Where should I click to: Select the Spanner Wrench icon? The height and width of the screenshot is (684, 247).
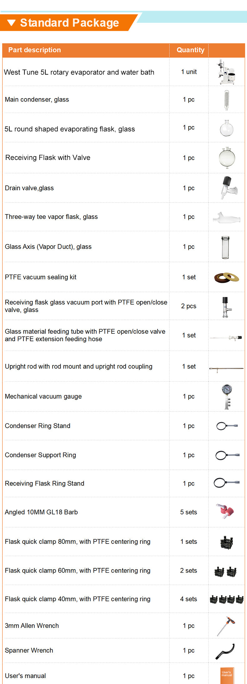[225, 651]
